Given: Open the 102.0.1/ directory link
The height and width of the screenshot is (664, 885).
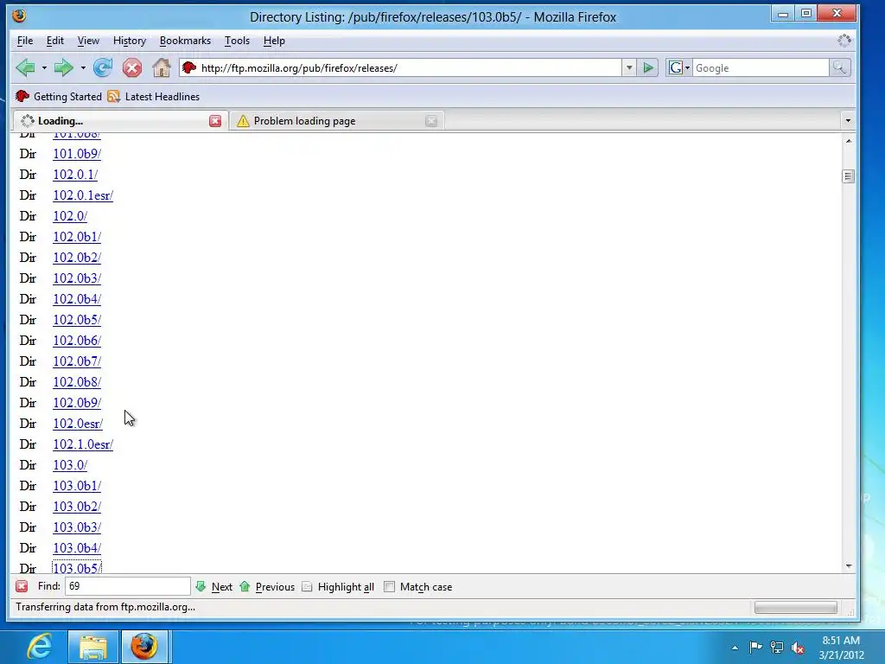Looking at the screenshot, I should pos(75,175).
